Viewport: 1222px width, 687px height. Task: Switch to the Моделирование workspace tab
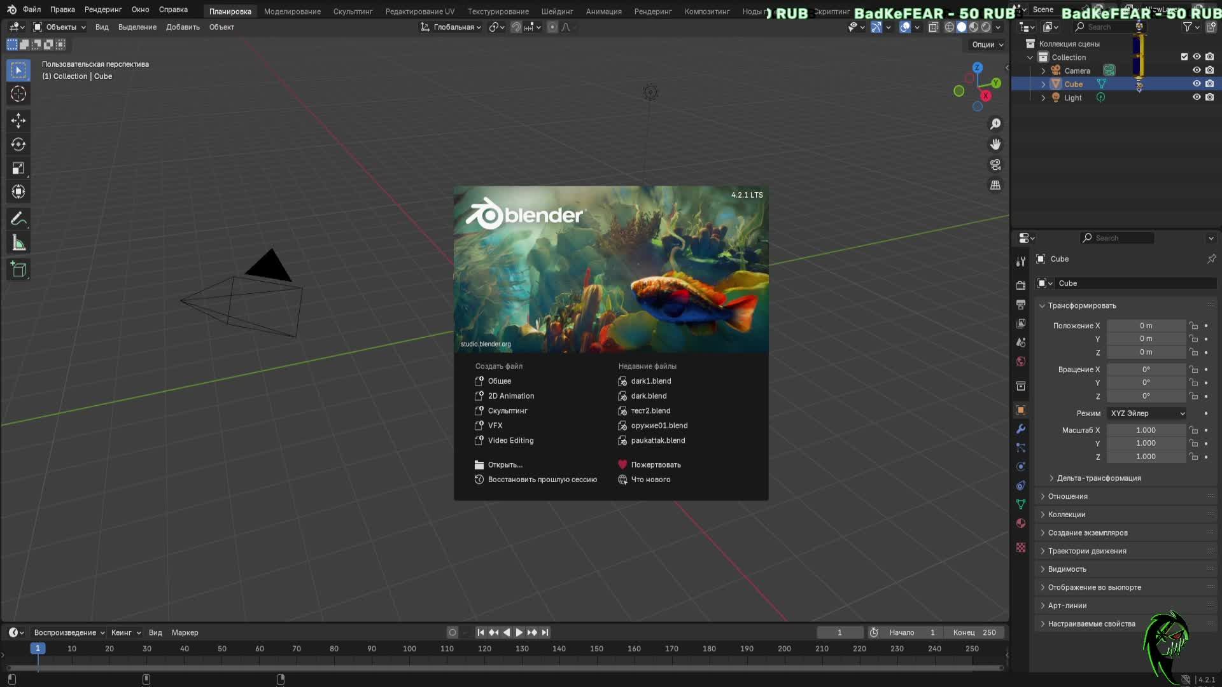tap(292, 11)
